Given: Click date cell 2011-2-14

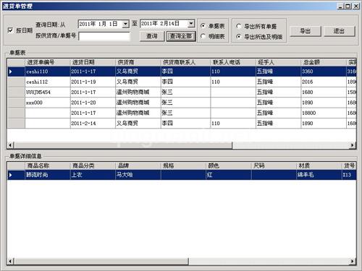Looking at the screenshot, I should [x=93, y=124].
